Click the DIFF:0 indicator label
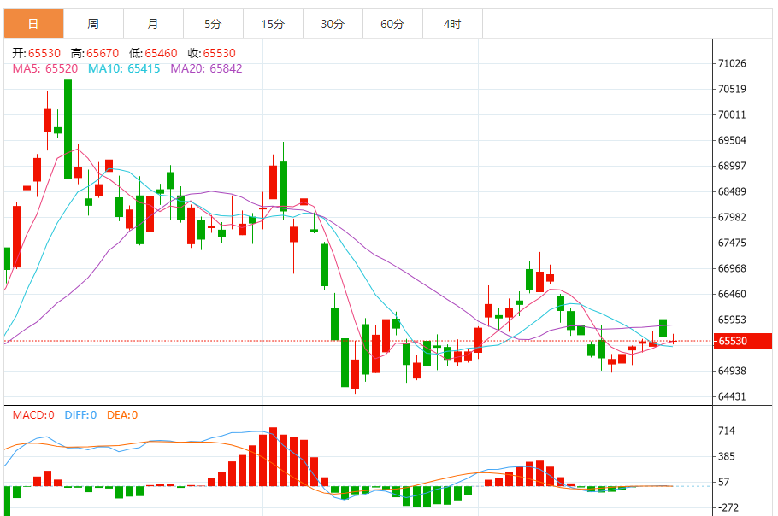 click(80, 415)
